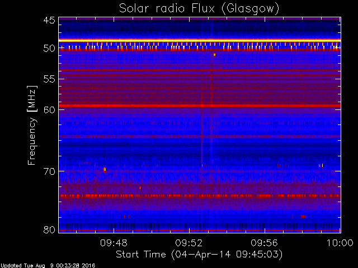
Task: Click the small yellow spot just below 50 MHz near 09:53
Action: point(214,55)
